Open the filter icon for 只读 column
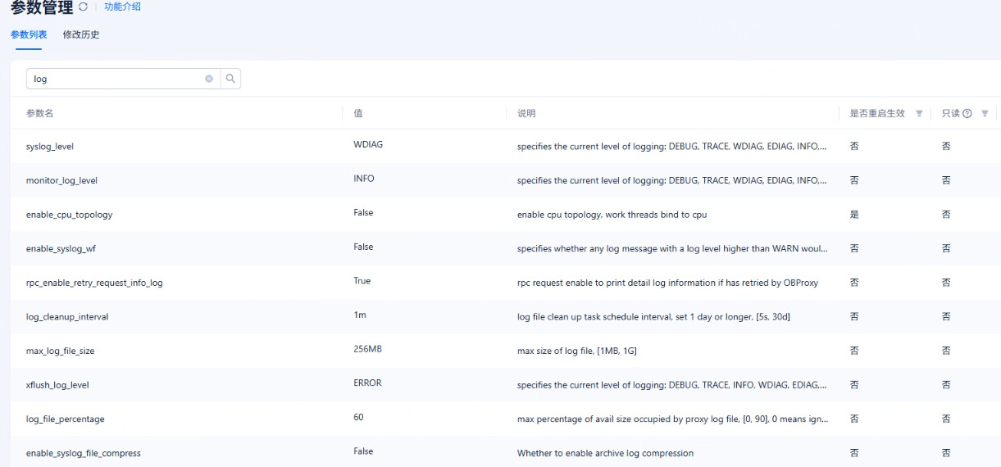Screen dimensions: 1001x467 click(985, 114)
